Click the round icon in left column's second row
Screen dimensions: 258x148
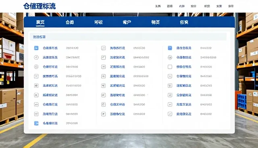[x=36, y=58]
